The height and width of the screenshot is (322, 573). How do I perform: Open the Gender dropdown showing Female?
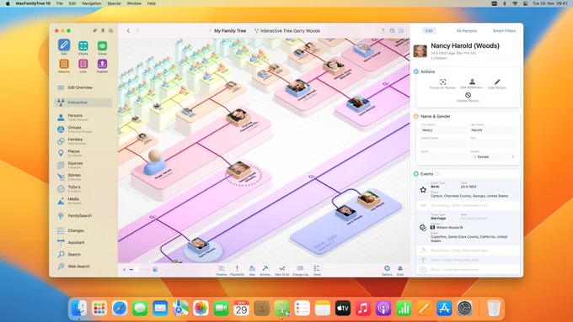pos(493,157)
